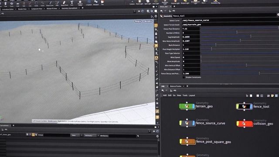
Task: Add a Spot Light from shelf
Action: point(148,2)
